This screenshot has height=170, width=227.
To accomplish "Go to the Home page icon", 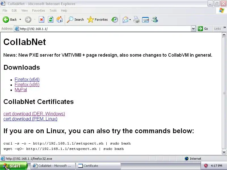I will pyautogui.click(x=60, y=20).
